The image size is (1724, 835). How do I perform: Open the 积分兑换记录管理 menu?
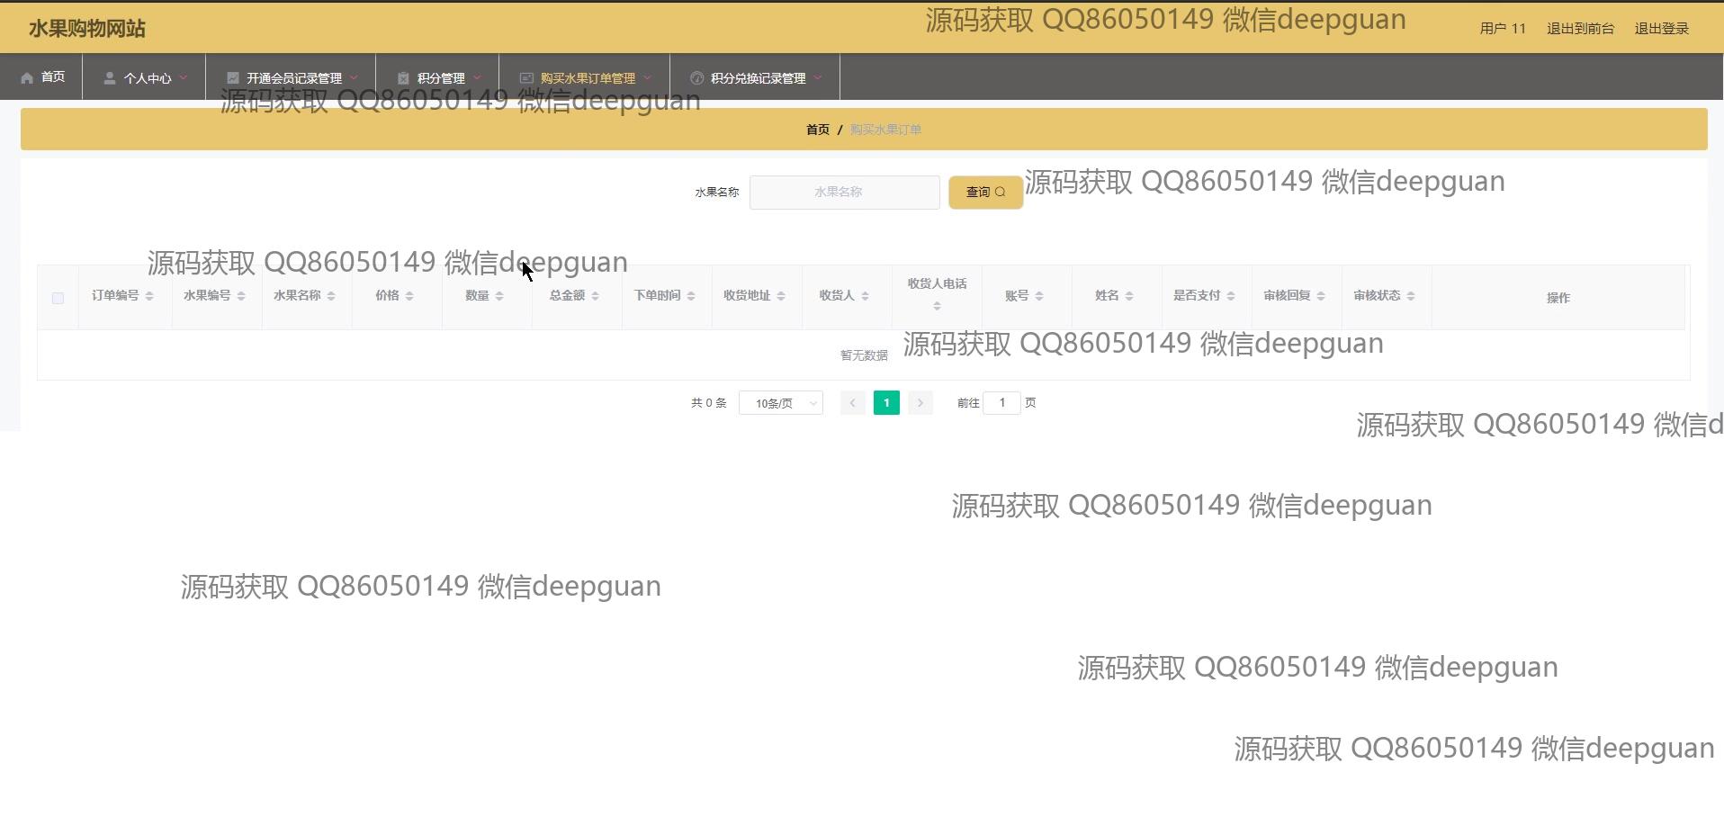click(757, 78)
